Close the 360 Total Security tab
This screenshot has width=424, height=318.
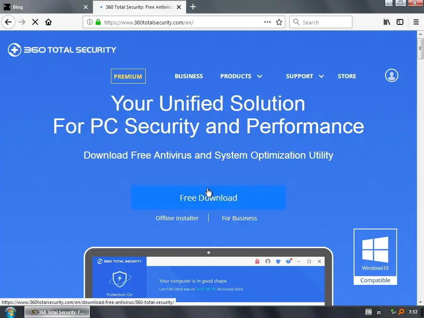179,7
